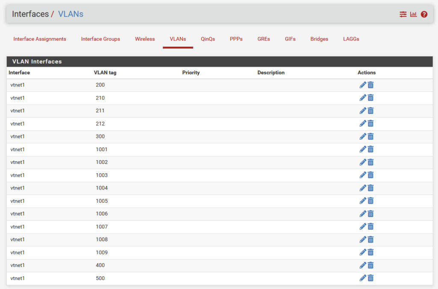Open the help icon in header

[424, 15]
